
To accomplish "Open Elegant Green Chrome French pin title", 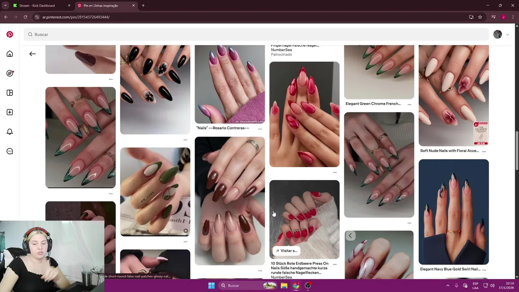I will click(x=373, y=104).
